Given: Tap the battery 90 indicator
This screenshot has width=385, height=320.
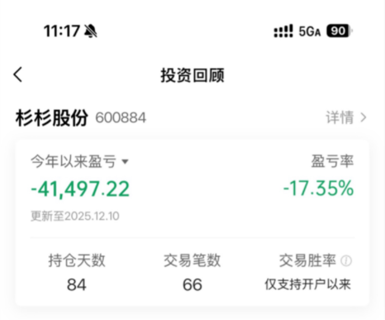Looking at the screenshot, I should 340,31.
